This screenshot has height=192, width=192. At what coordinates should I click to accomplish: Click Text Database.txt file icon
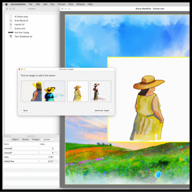click(x=11, y=36)
